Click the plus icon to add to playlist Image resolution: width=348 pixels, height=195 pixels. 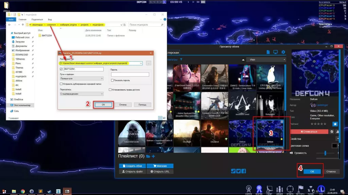[x=153, y=156]
